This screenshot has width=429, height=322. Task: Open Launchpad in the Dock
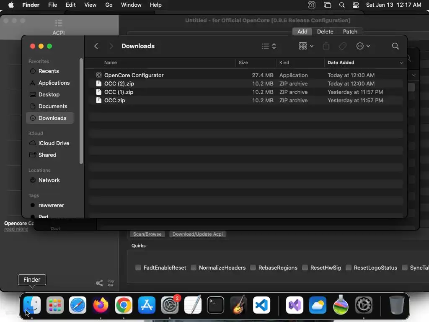click(55, 305)
